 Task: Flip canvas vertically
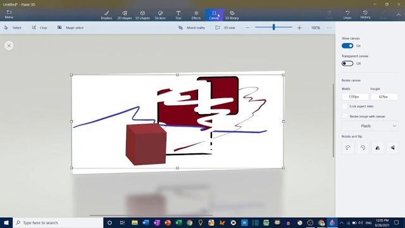pyautogui.click(x=392, y=148)
